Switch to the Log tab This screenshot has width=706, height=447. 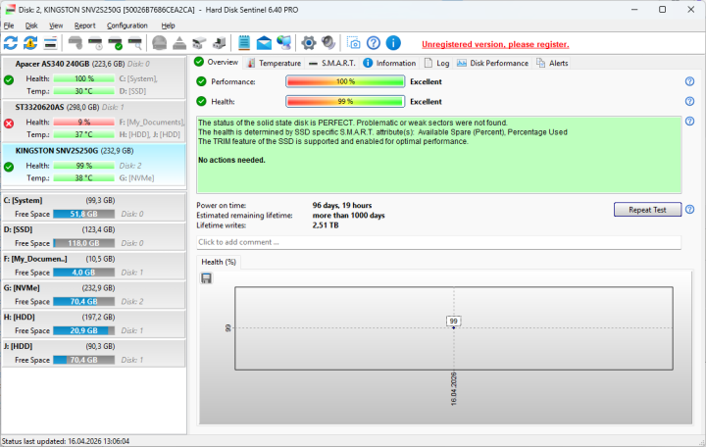click(436, 63)
